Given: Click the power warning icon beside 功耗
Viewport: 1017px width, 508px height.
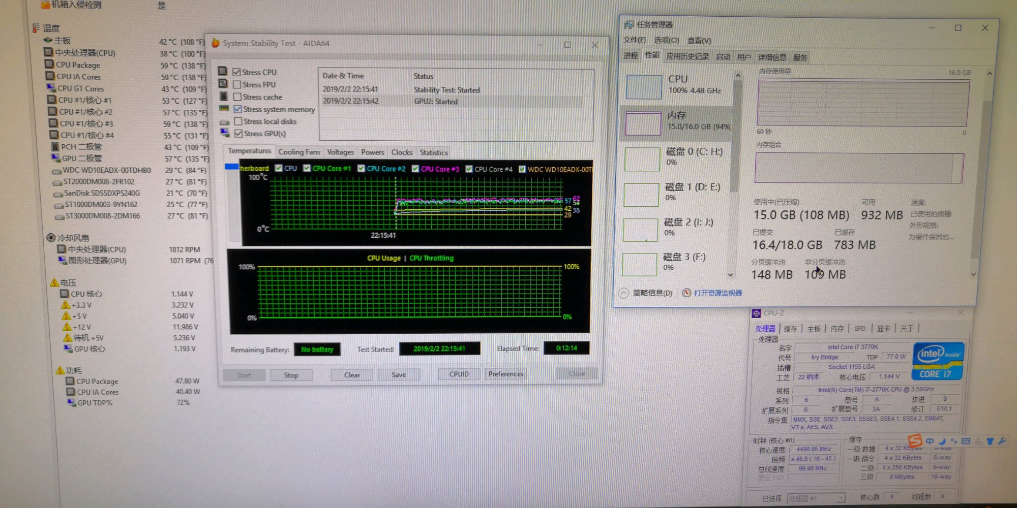Looking at the screenshot, I should point(60,370).
